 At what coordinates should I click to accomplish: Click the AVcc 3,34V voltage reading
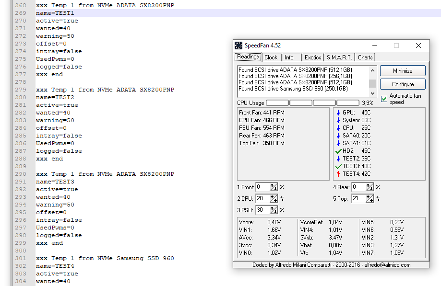[260, 238]
